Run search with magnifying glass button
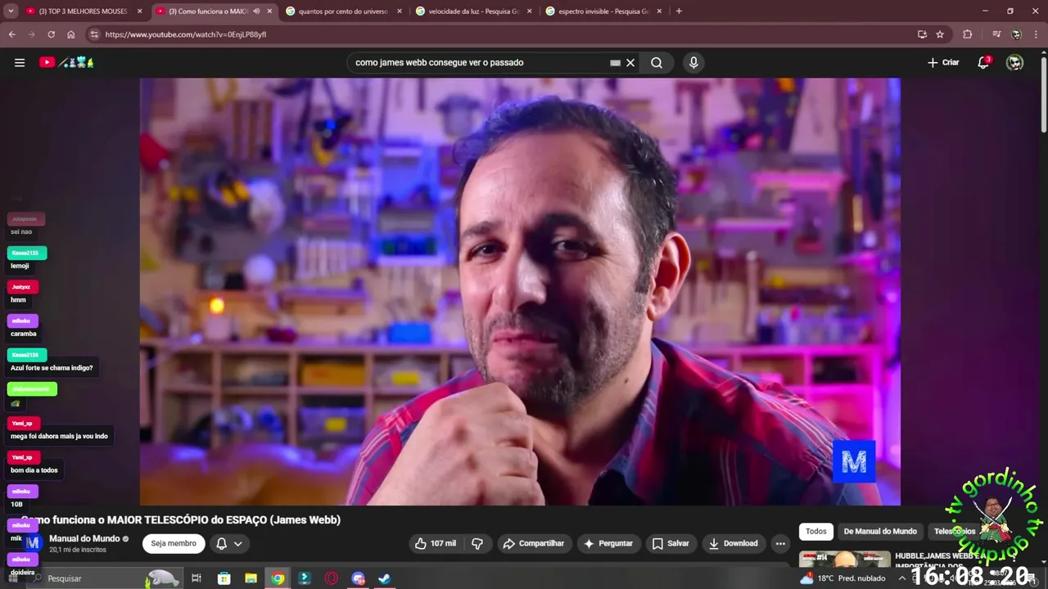Viewport: 1048px width, 589px height. tap(657, 62)
